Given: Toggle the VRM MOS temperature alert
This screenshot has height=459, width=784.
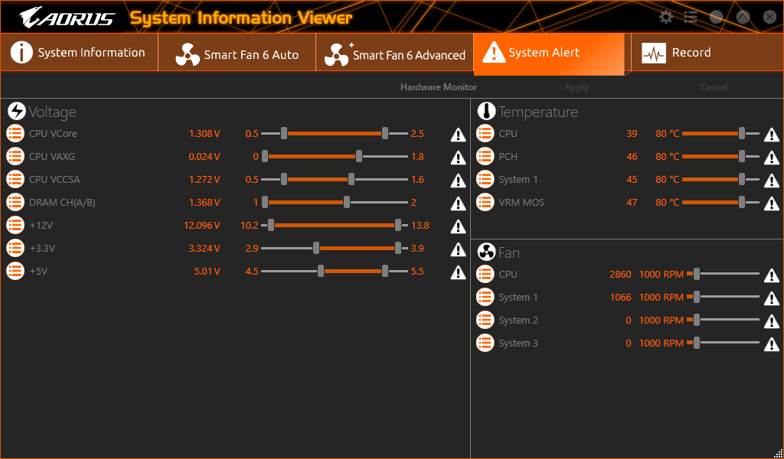Looking at the screenshot, I should pyautogui.click(x=772, y=203).
